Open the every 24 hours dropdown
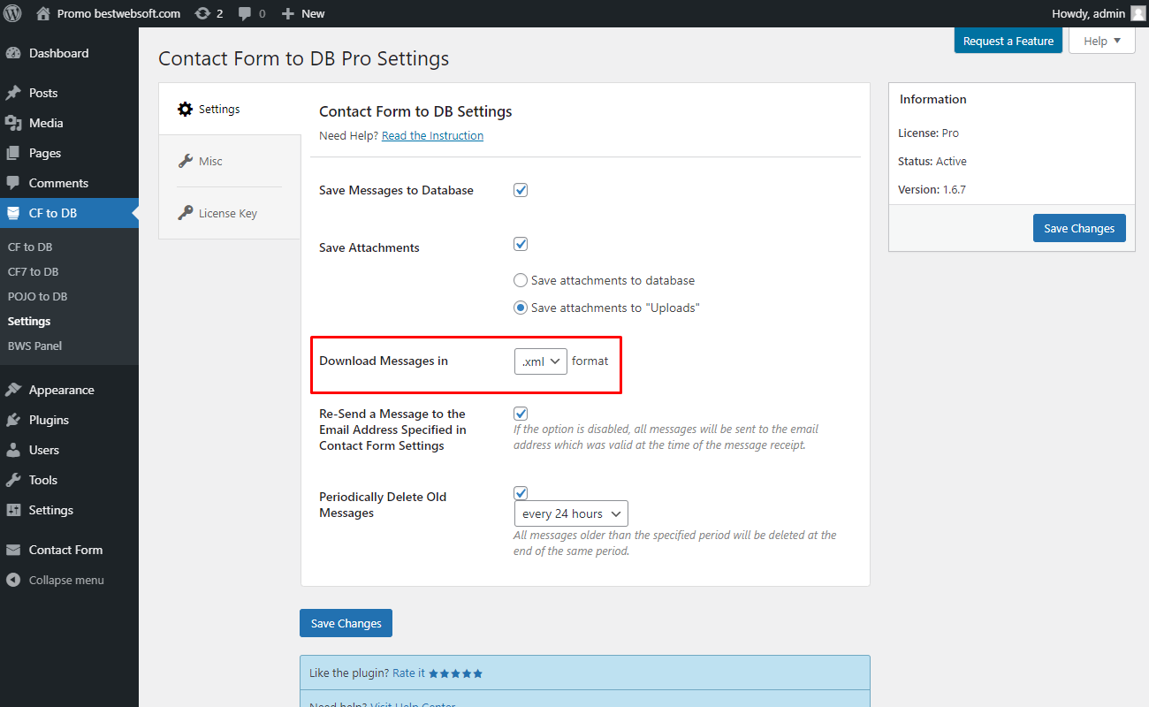The image size is (1149, 707). [571, 513]
